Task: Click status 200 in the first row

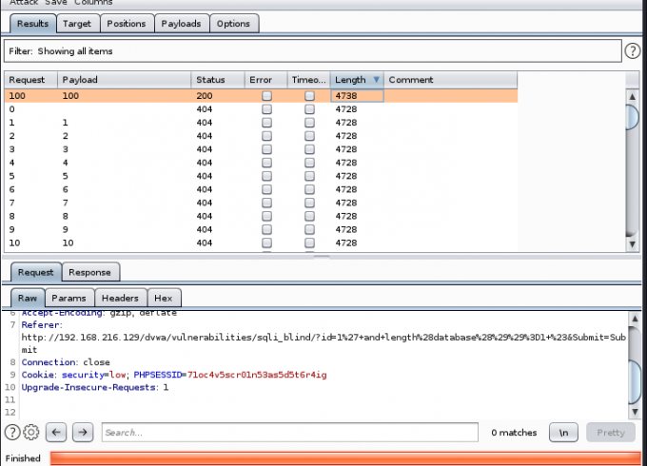Action: click(205, 96)
